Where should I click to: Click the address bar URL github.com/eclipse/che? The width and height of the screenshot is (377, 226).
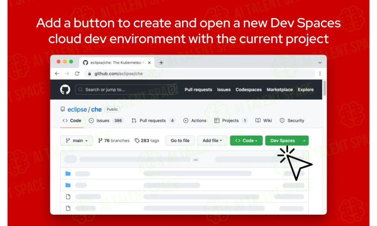tap(118, 74)
